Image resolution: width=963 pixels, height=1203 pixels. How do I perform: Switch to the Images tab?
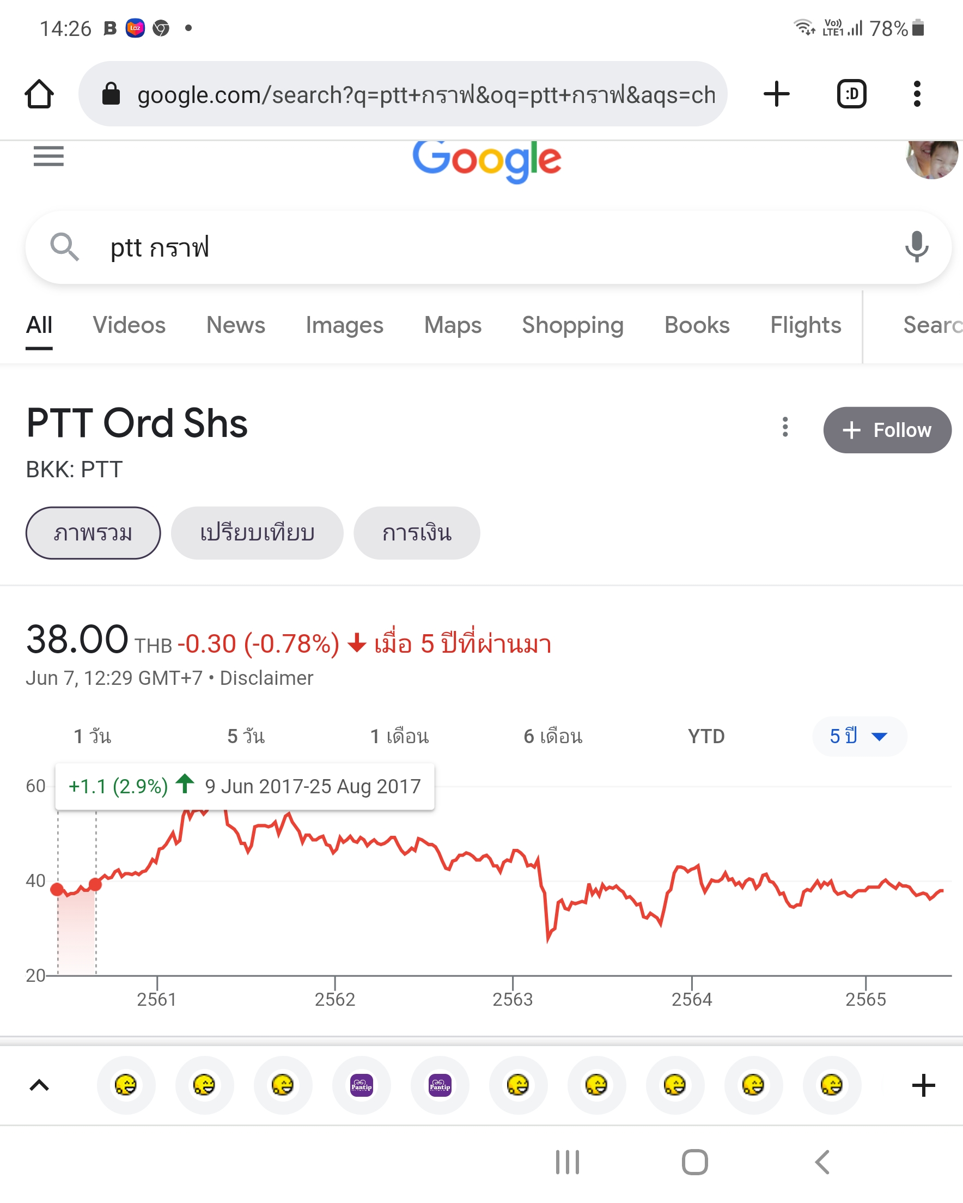344,325
